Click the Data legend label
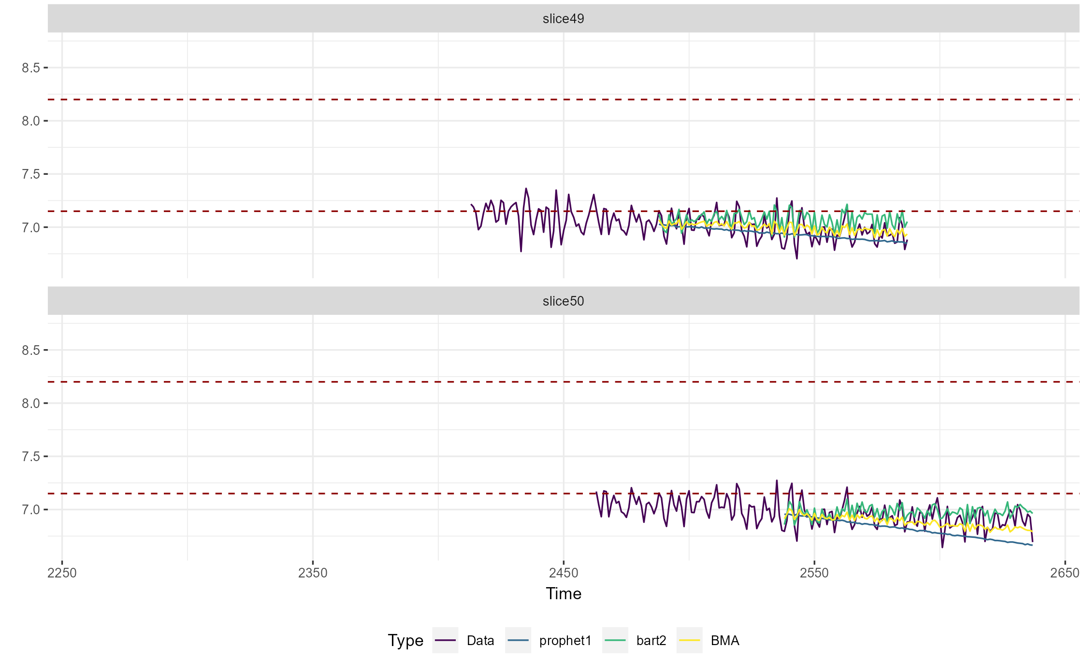Screen dimensions: 1086x661 pyautogui.click(x=480, y=641)
